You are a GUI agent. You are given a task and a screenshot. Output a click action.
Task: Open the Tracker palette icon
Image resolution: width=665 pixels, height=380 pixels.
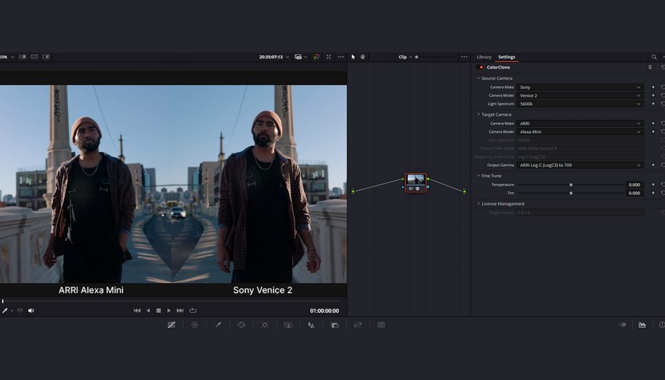click(265, 325)
